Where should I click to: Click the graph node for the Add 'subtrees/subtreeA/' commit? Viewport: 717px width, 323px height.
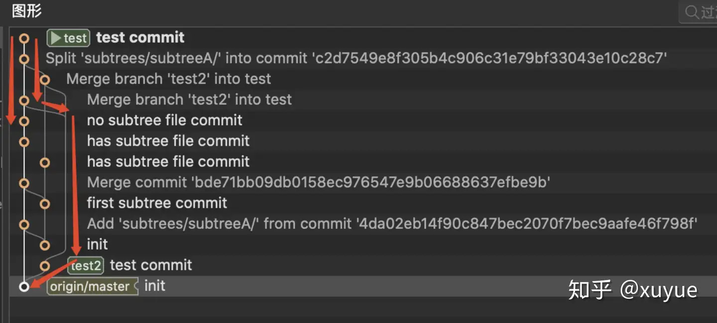24,224
